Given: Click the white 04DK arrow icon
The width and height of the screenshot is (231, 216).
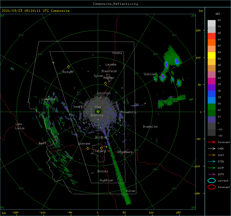Looking at the screenshot, I should 211,148.
